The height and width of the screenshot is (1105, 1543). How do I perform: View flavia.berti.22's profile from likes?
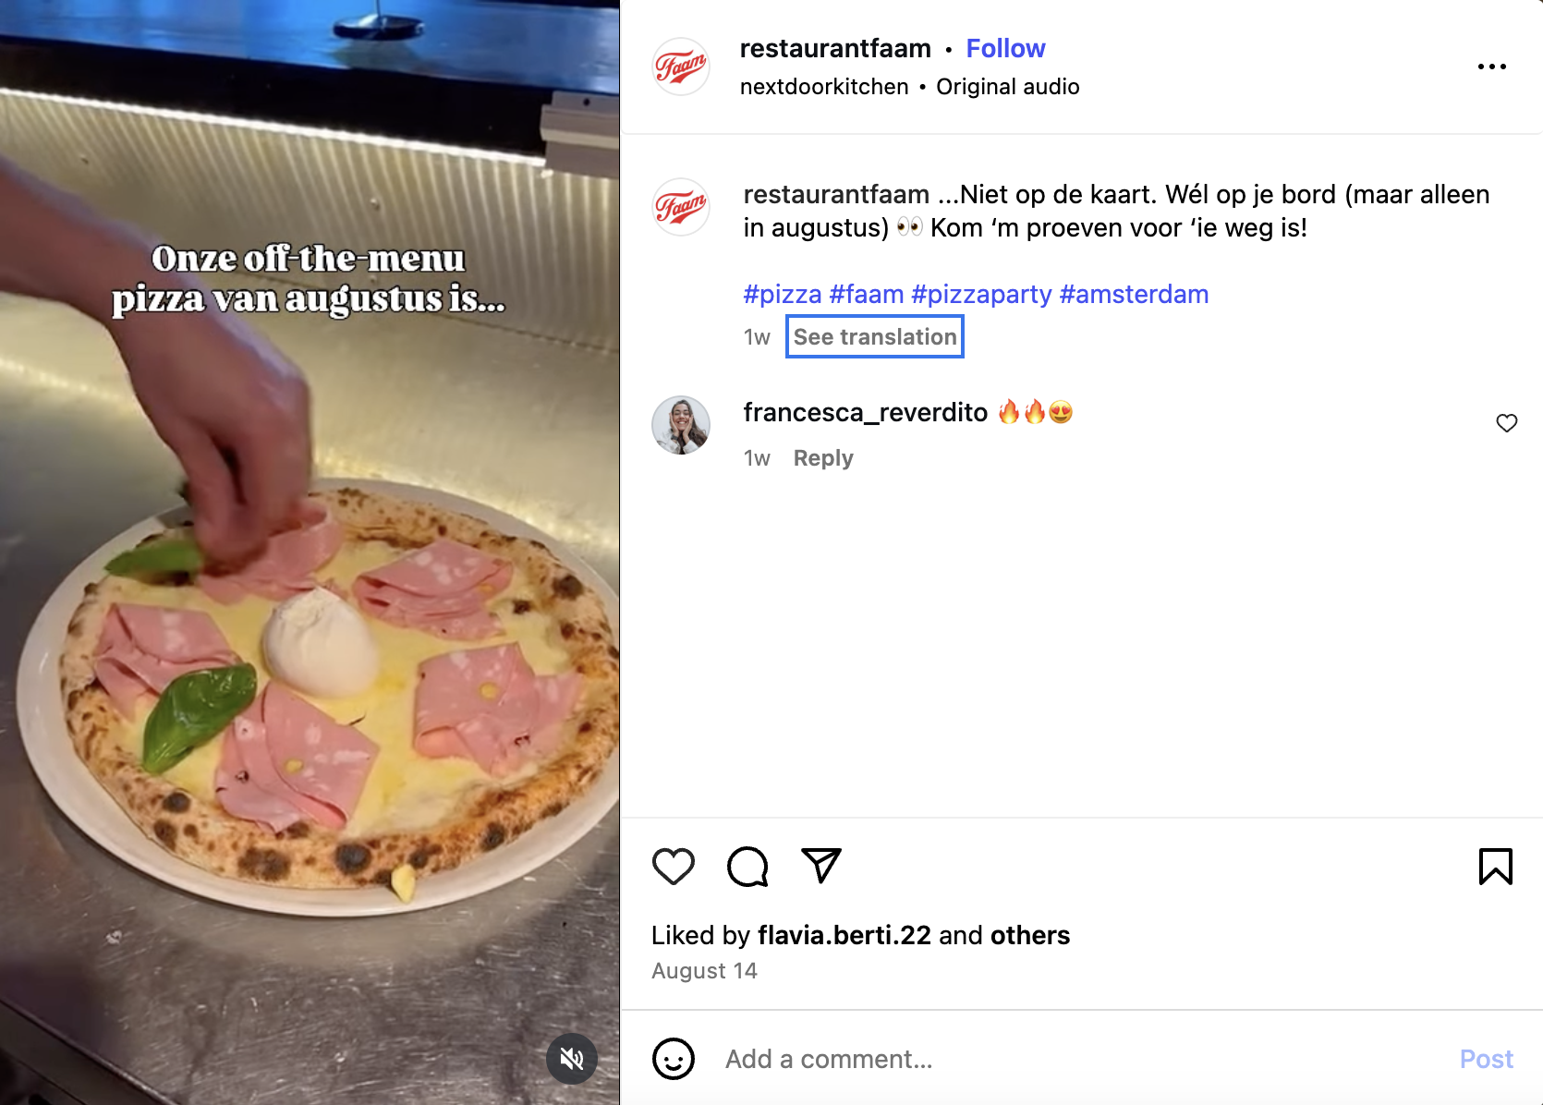pyautogui.click(x=844, y=935)
